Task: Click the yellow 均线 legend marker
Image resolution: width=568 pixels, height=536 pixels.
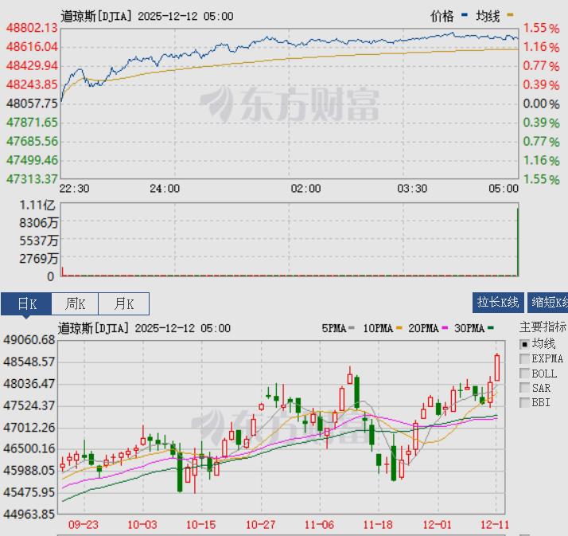Action: [510, 15]
